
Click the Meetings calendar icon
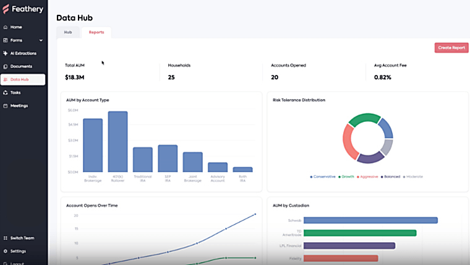6,106
